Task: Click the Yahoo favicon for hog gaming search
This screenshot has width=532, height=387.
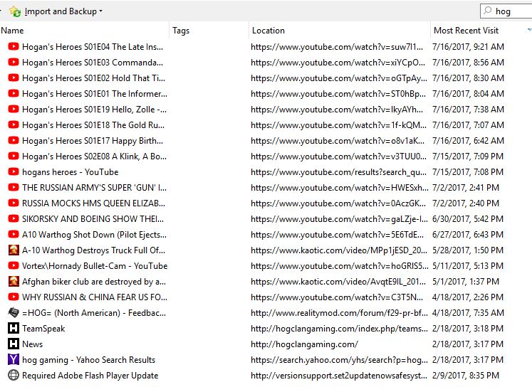Action: point(14,359)
